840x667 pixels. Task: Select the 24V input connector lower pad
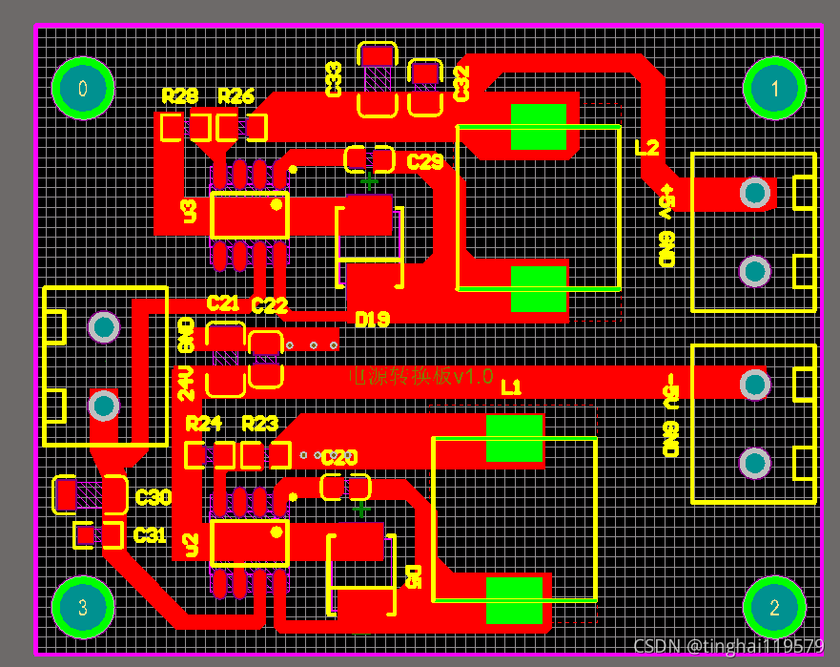(x=103, y=406)
